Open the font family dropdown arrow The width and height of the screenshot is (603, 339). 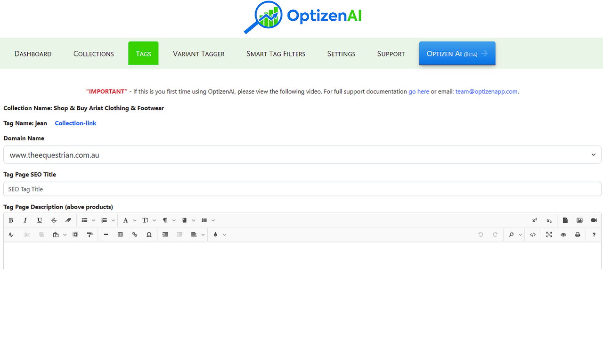tap(135, 220)
